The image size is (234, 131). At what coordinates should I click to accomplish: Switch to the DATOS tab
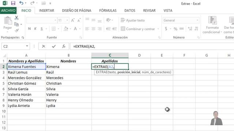[x=130, y=11]
